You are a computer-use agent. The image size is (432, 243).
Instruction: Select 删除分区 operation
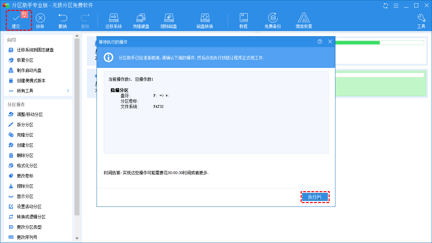tap(25, 156)
